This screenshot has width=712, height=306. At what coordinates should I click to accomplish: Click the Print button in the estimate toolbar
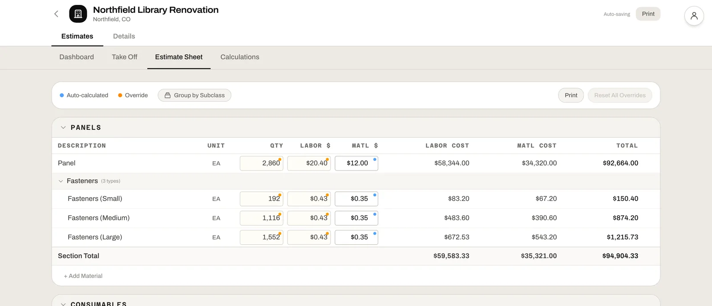coord(571,95)
